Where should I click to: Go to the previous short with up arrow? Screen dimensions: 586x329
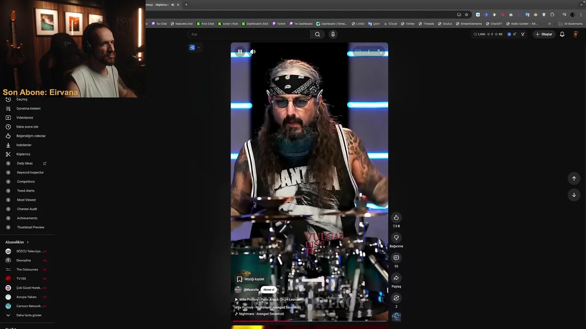click(574, 178)
